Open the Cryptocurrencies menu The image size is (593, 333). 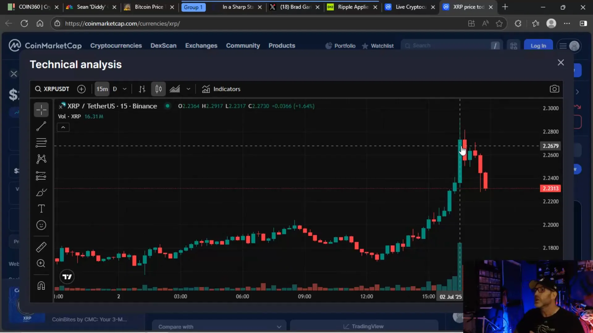(x=116, y=46)
